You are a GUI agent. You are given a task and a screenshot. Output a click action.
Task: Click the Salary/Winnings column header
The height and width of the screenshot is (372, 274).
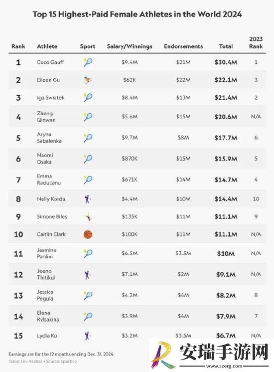pyautogui.click(x=130, y=46)
